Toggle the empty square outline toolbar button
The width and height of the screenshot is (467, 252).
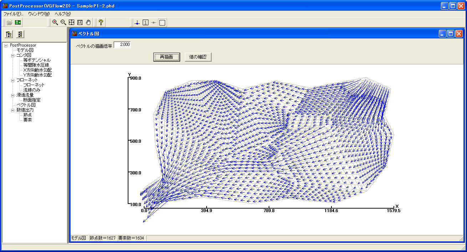(162, 23)
